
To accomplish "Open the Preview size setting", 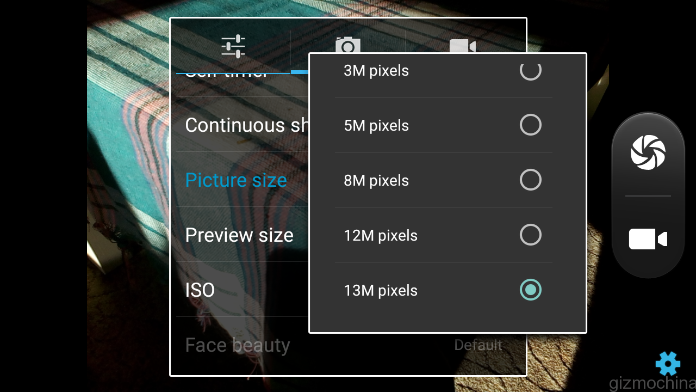I will 239,235.
